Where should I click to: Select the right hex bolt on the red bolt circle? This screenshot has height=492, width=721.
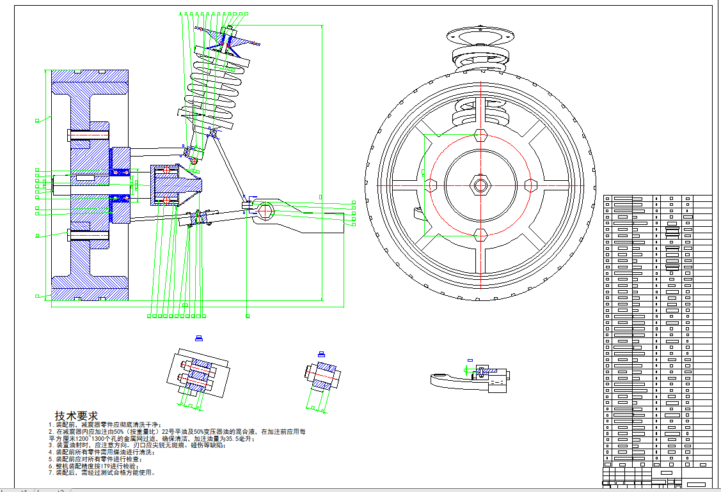(530, 185)
